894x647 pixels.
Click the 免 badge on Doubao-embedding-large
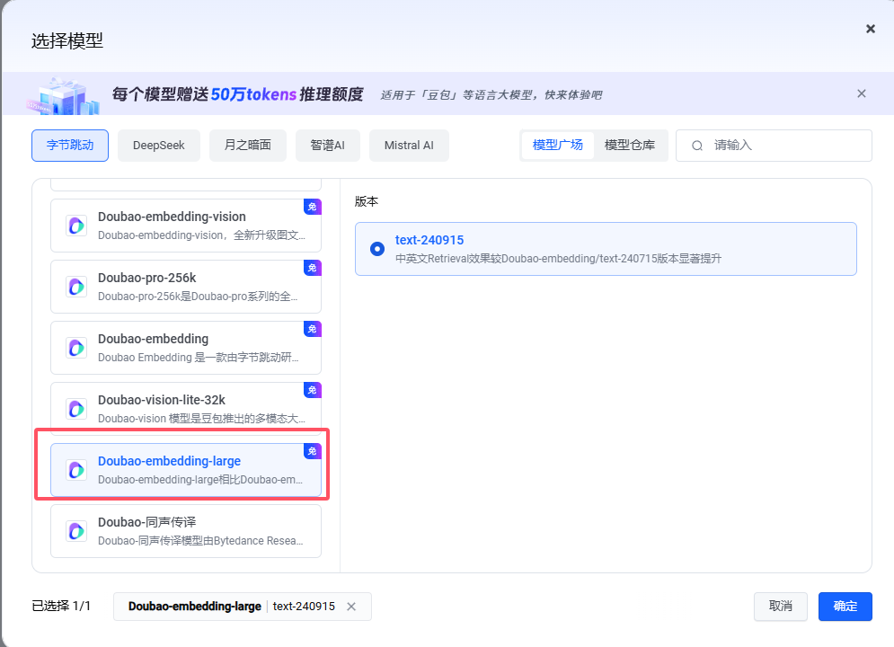pos(313,451)
